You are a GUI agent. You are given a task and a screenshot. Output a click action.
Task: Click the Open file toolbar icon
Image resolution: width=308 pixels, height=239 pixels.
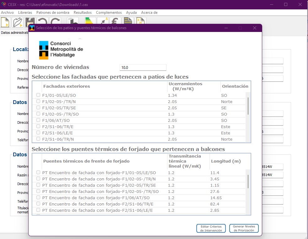18,22
